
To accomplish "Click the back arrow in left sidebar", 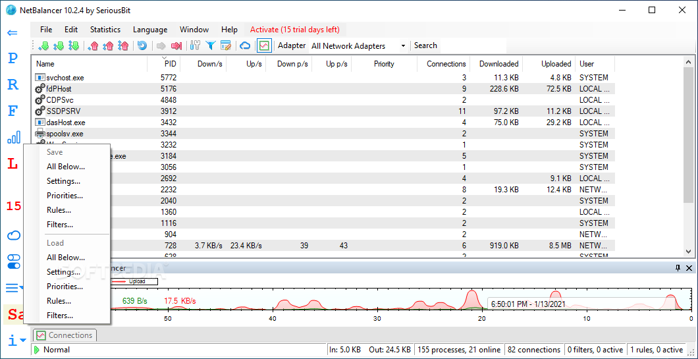I will pyautogui.click(x=13, y=32).
